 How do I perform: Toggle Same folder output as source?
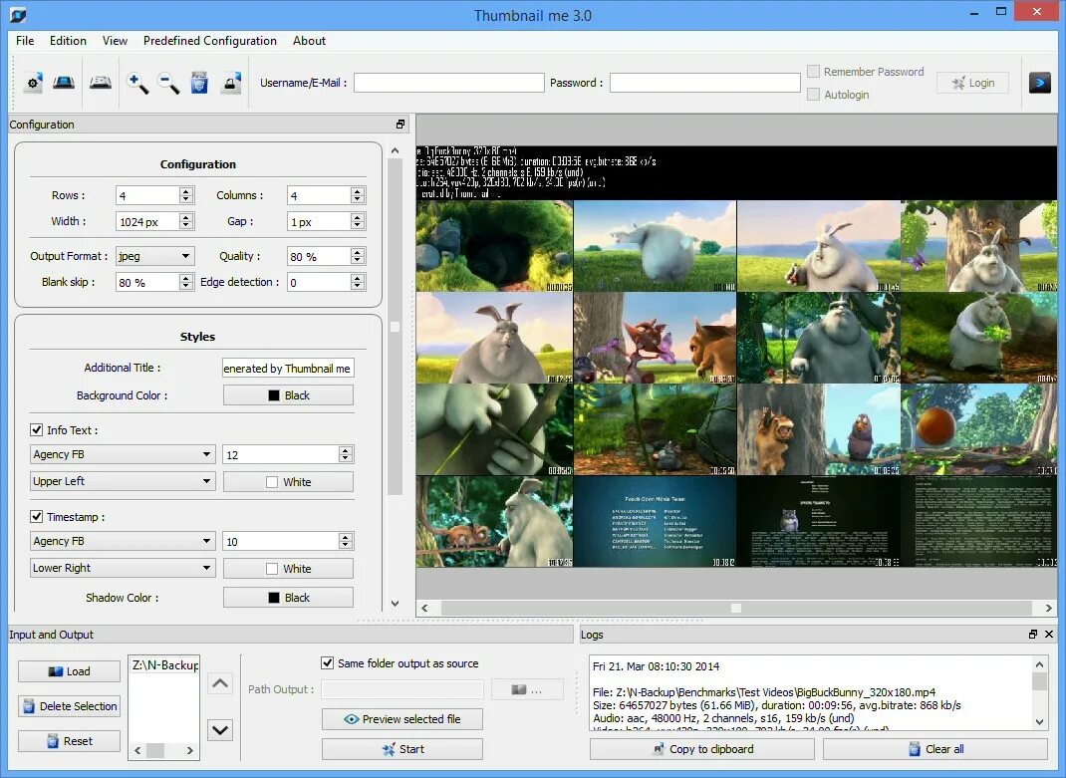click(327, 663)
